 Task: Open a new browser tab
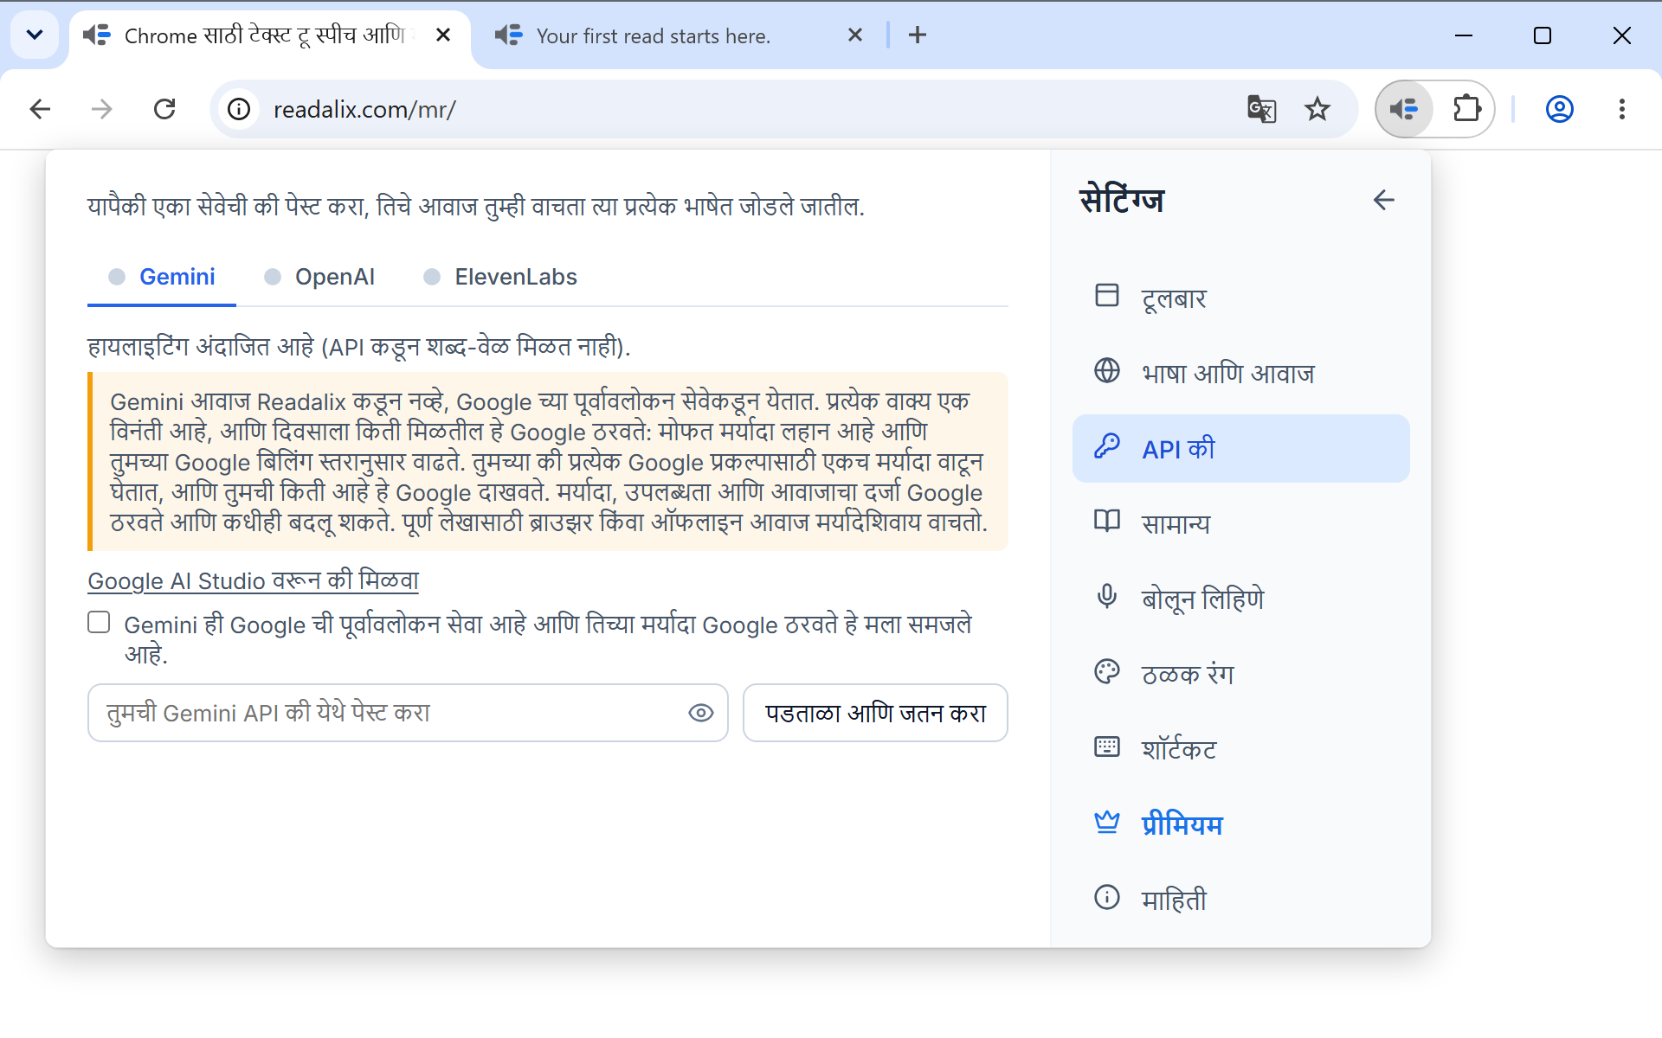pos(918,35)
